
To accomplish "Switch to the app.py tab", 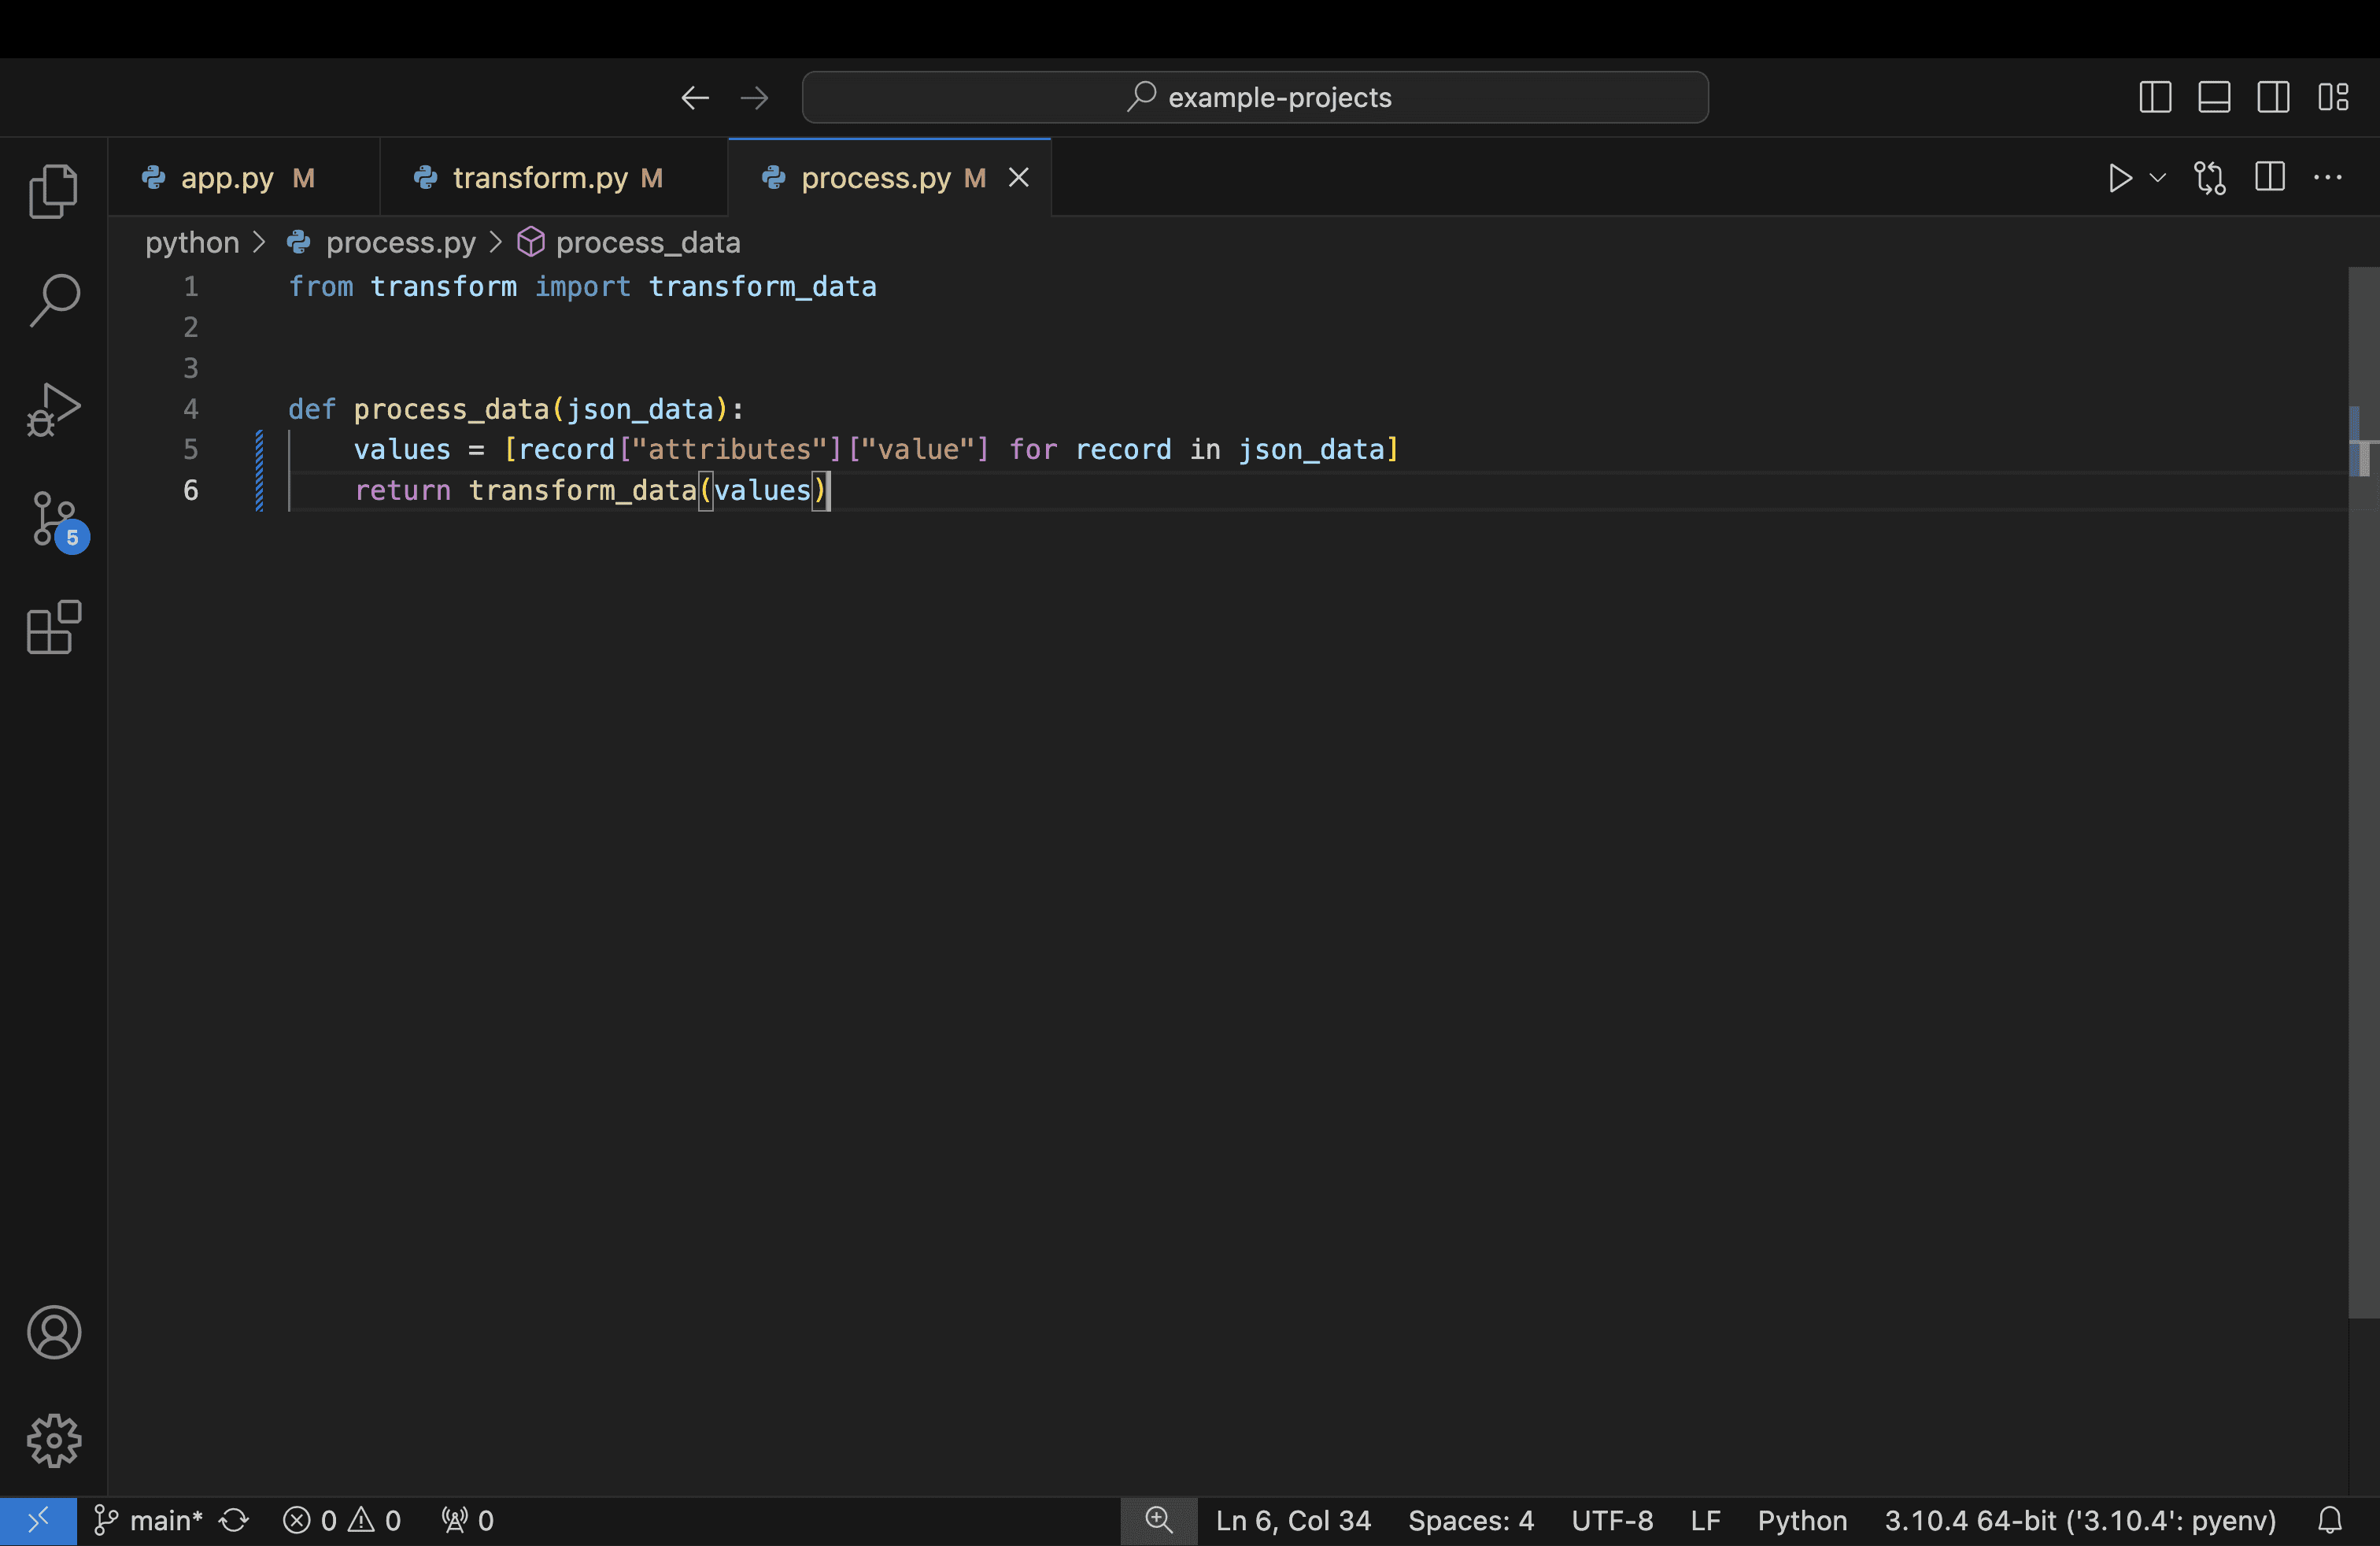I will coord(227,178).
